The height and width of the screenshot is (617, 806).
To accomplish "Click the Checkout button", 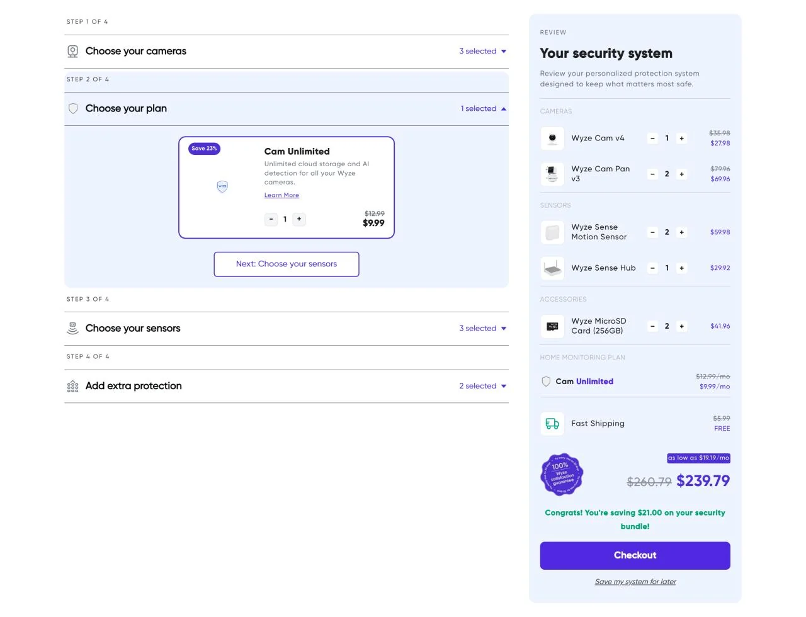I will tap(635, 556).
